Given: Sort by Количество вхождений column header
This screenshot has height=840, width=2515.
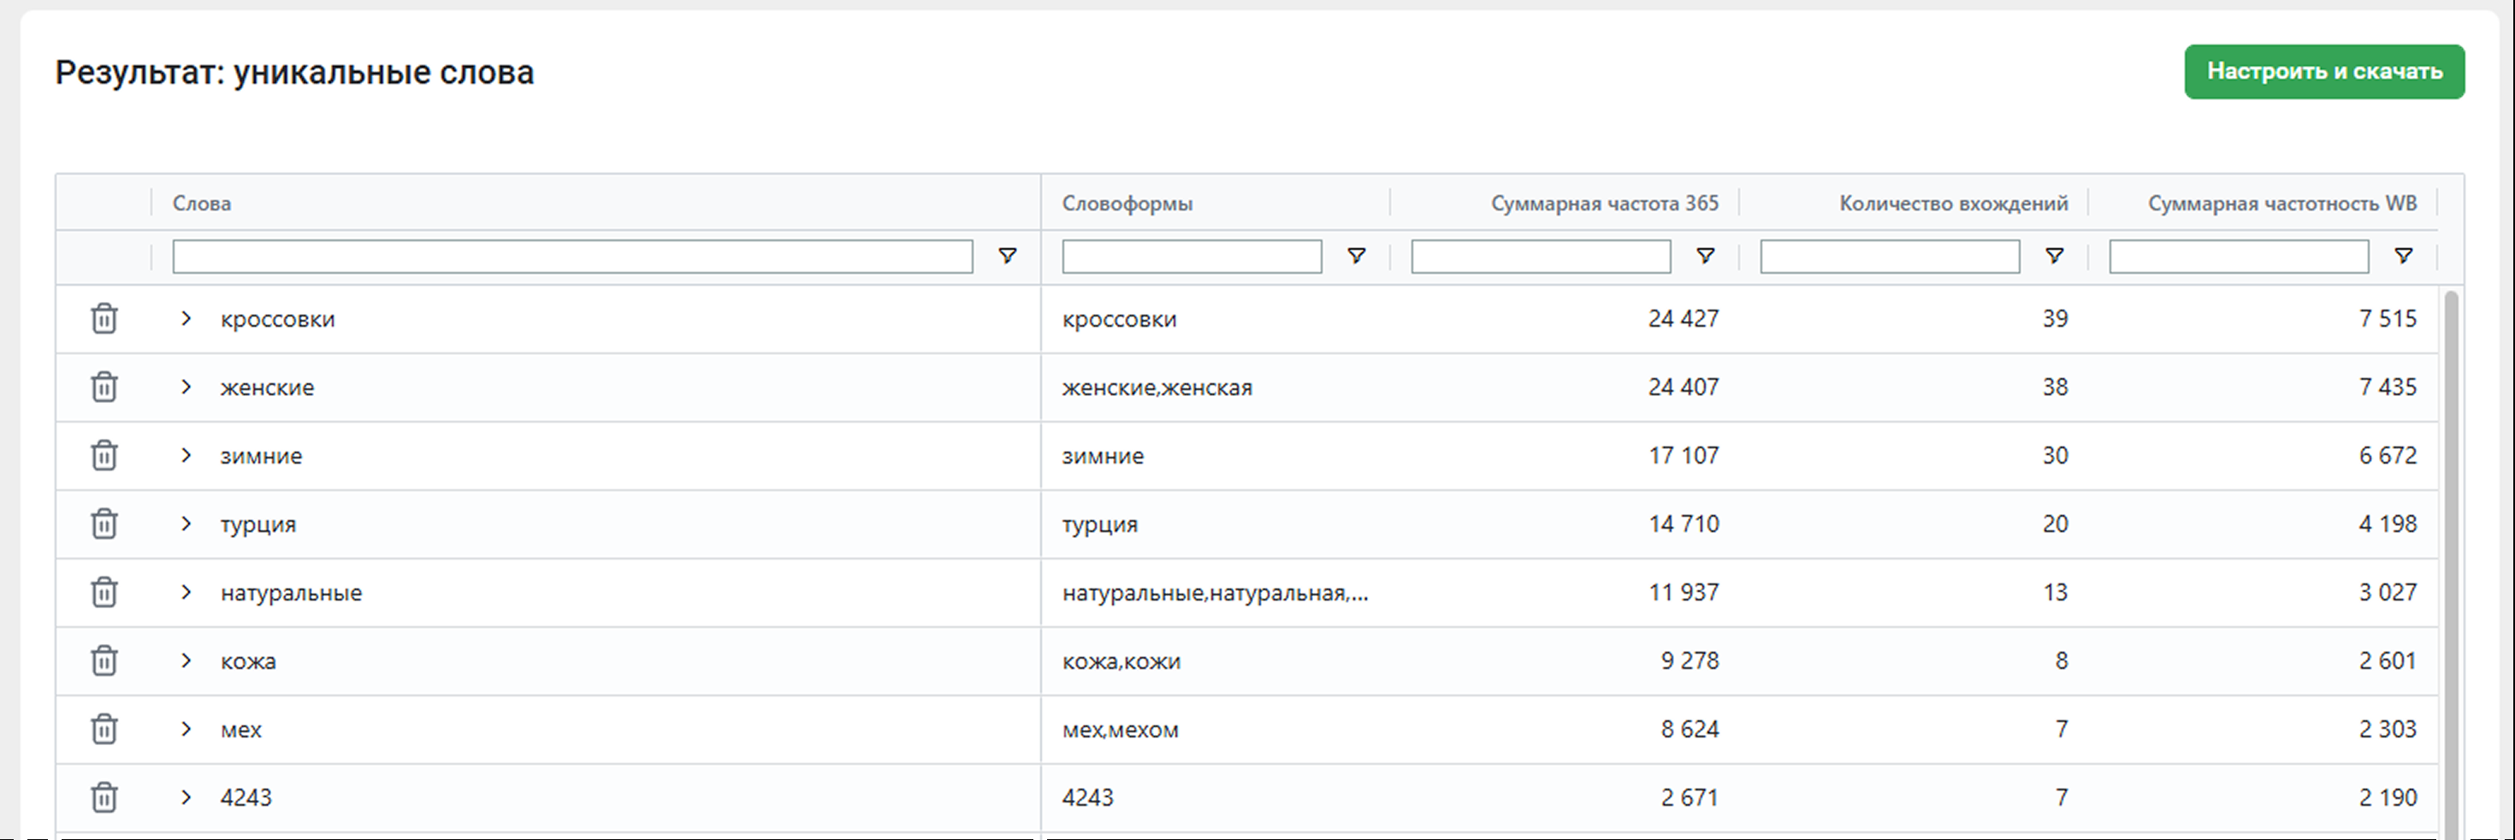Looking at the screenshot, I should 1953,204.
